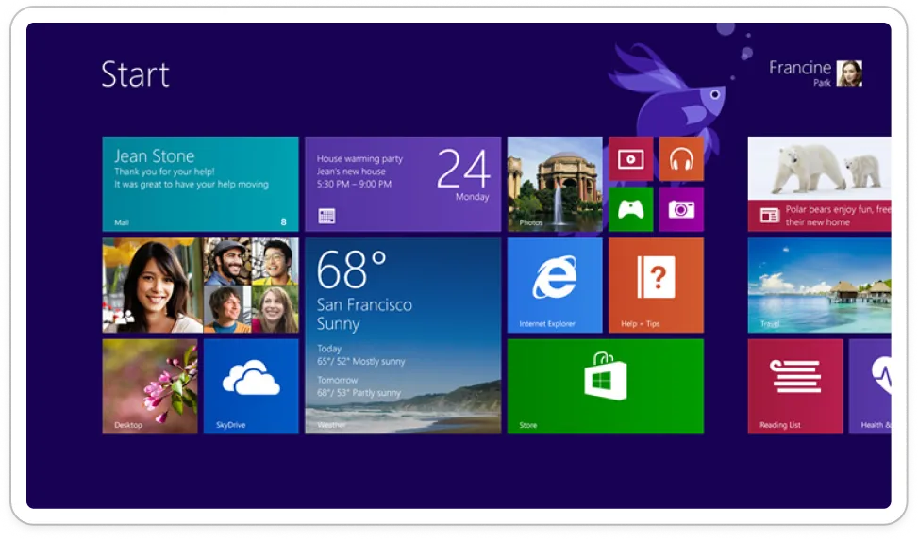918x539 pixels.
Task: Launch the Video app tile
Action: pos(630,159)
